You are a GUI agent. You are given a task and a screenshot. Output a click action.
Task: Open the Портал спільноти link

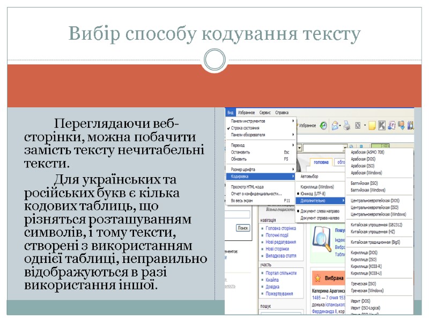coord(281,273)
